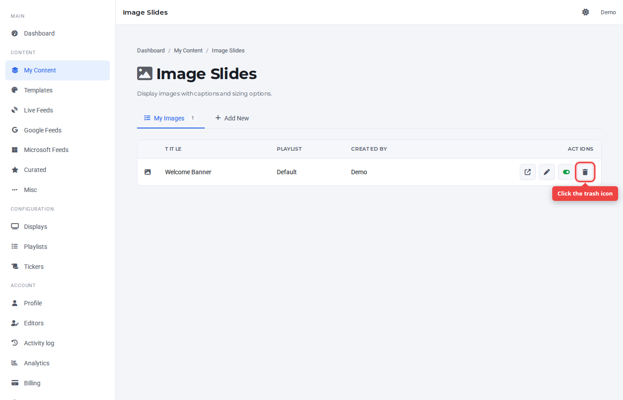The height and width of the screenshot is (400, 623).
Task: Open the Curated menu item
Action: (58, 170)
